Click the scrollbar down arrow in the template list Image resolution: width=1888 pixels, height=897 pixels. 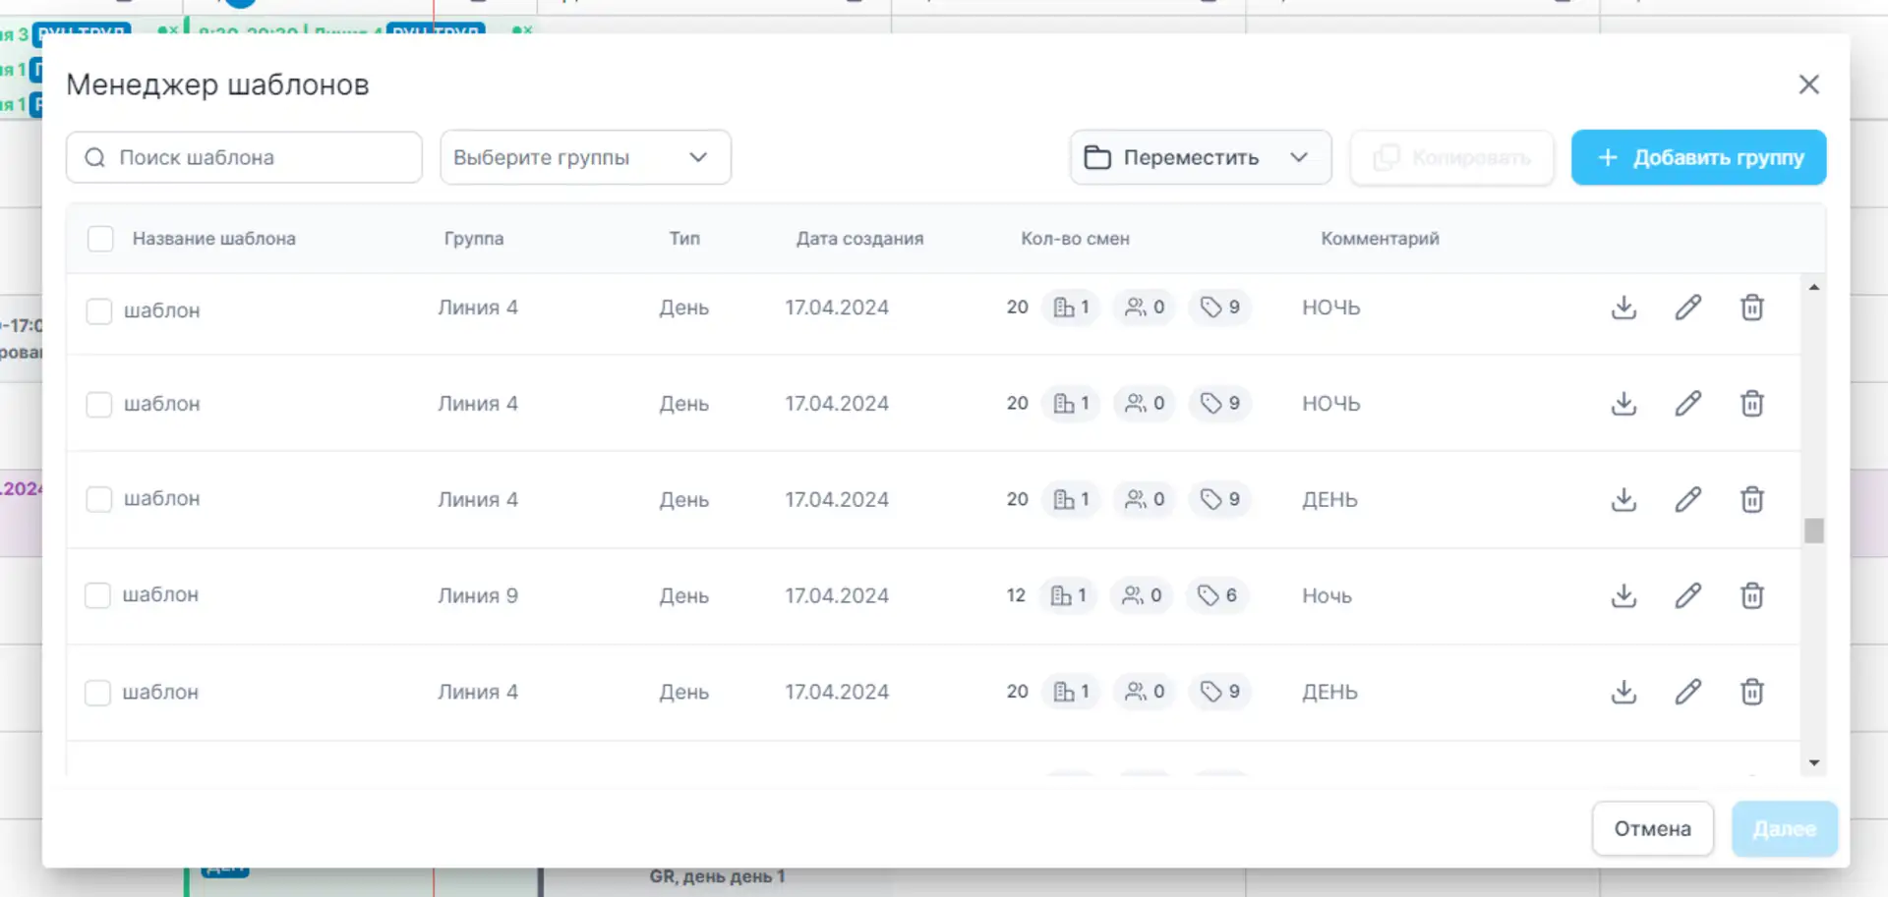click(x=1814, y=762)
